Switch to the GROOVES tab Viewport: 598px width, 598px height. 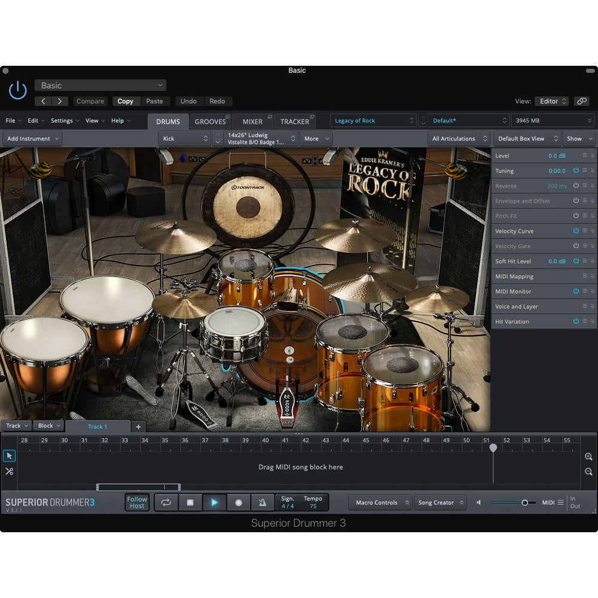tap(210, 121)
